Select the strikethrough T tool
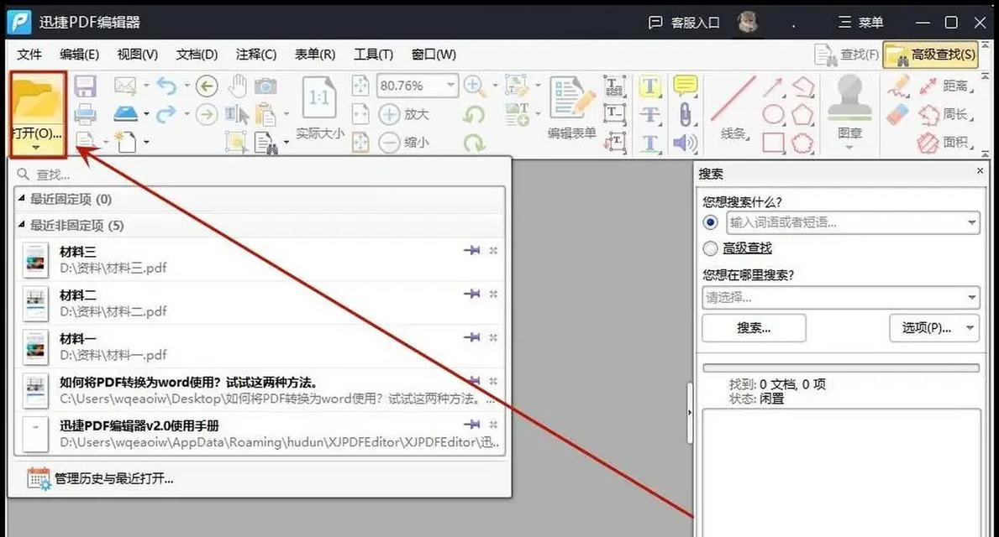Viewport: 999px width, 537px height. pos(649,114)
